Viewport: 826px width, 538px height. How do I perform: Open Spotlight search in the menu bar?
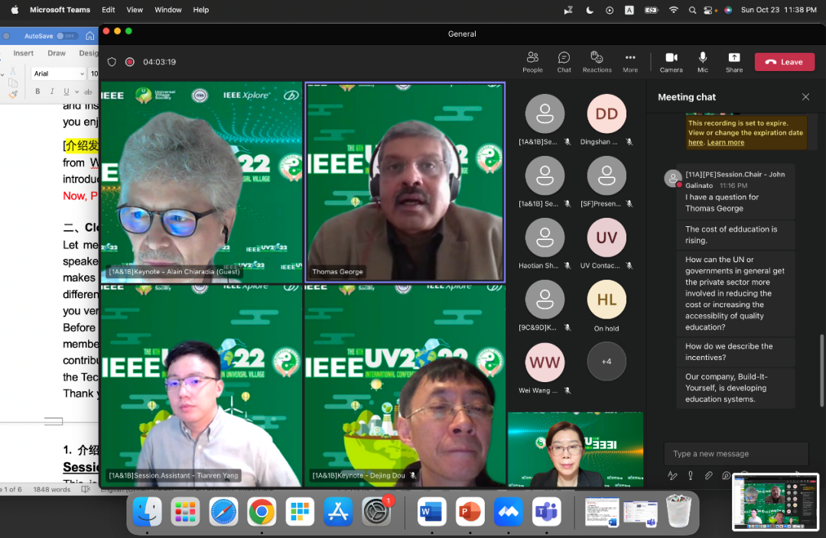[x=692, y=10]
